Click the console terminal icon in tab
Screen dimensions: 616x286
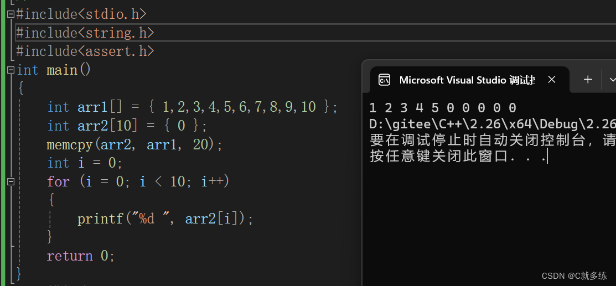[384, 80]
